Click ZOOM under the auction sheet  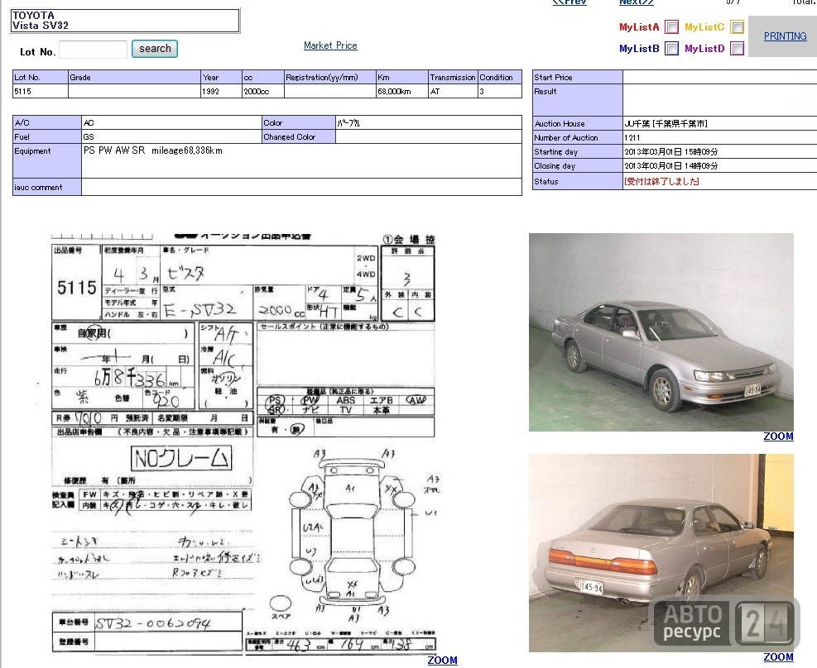(x=442, y=660)
